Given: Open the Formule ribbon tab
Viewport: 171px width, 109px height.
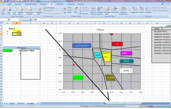Looking at the screenshot, I should 43,4.
